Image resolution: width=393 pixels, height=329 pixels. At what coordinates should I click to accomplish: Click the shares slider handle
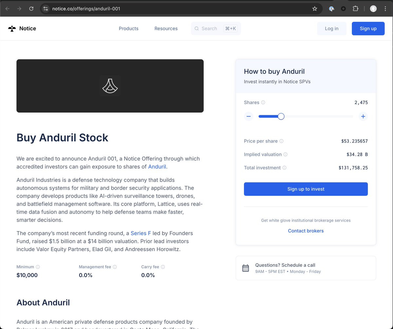[x=281, y=116]
